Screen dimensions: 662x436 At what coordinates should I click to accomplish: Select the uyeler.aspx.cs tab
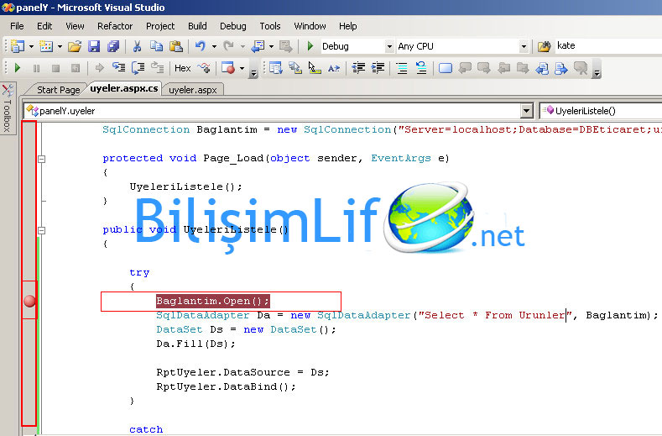coord(123,89)
